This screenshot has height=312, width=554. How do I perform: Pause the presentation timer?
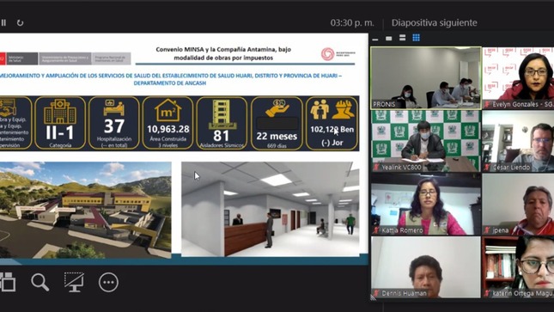pyautogui.click(x=3, y=22)
